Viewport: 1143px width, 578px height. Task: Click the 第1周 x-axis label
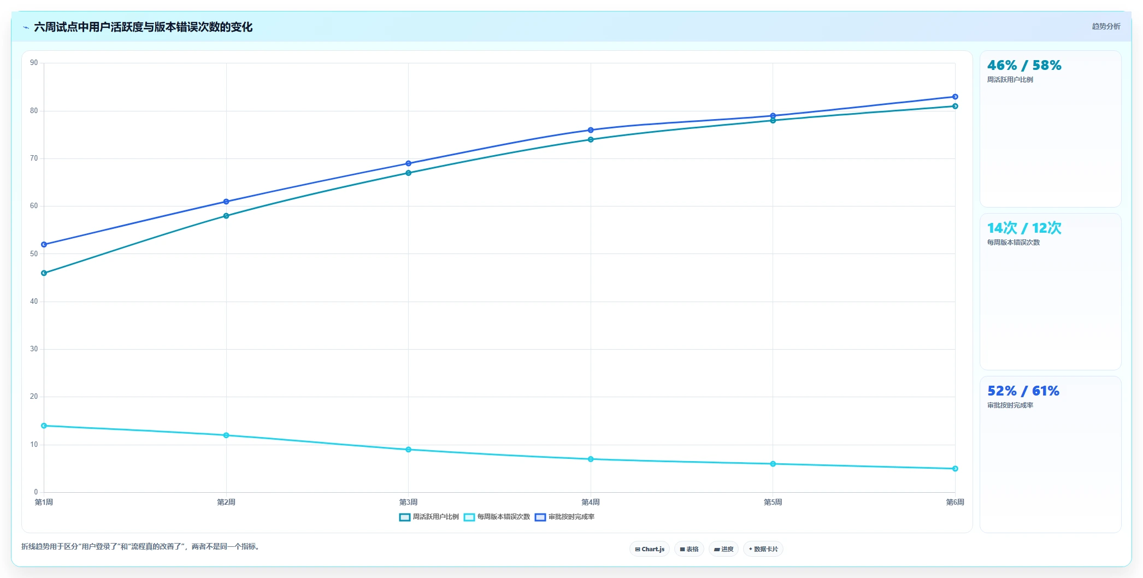44,502
